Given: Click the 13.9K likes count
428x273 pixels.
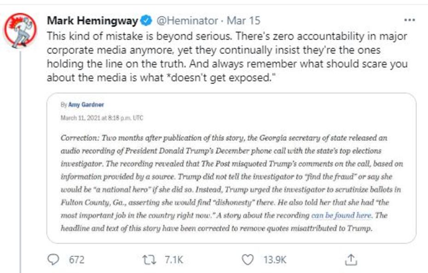Looking at the screenshot, I should click(x=275, y=260).
